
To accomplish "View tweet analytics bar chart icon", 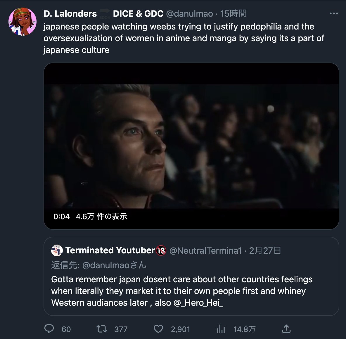I will click(221, 329).
